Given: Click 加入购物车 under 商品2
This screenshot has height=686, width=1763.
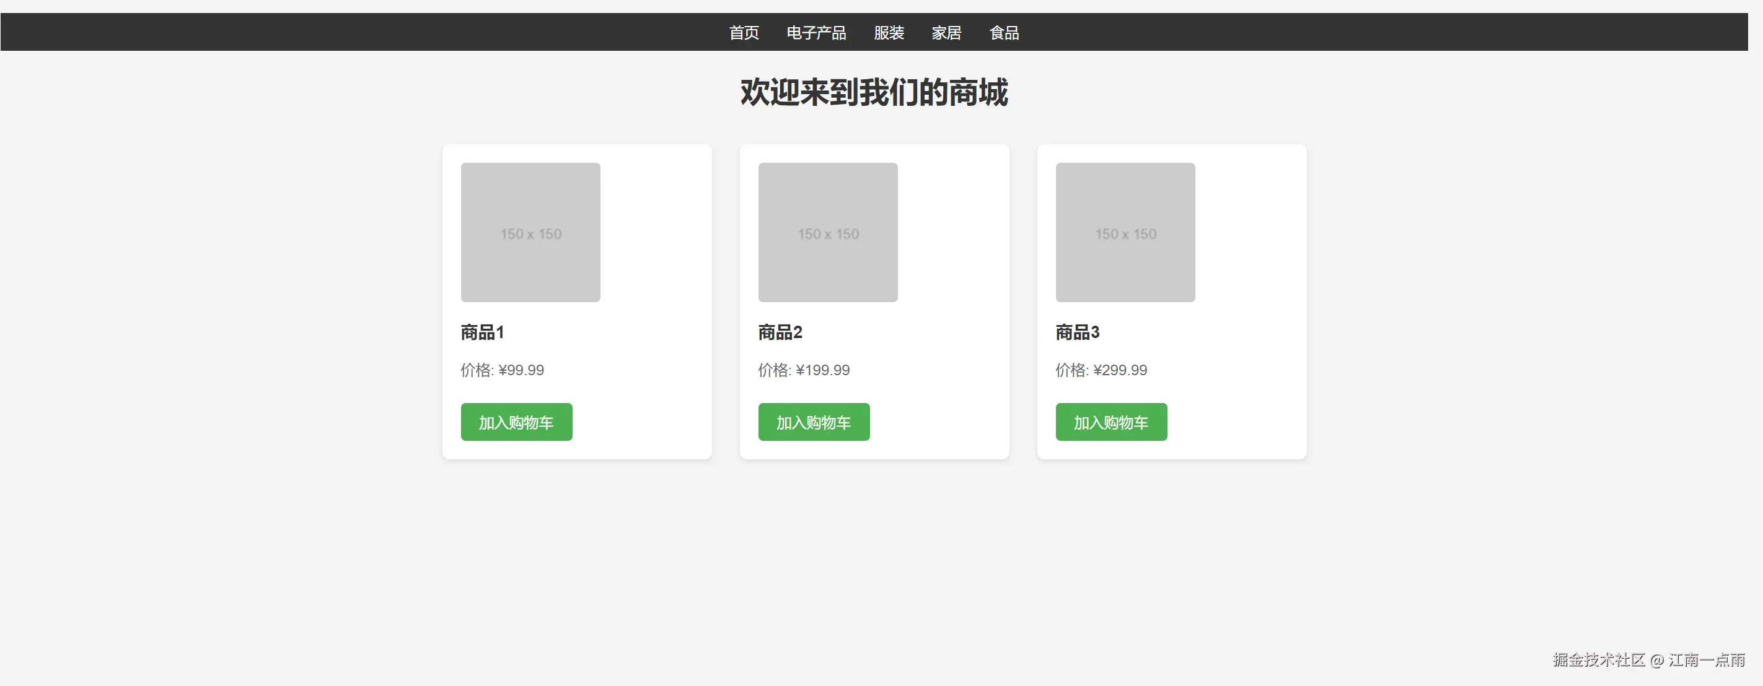Looking at the screenshot, I should click(x=813, y=422).
